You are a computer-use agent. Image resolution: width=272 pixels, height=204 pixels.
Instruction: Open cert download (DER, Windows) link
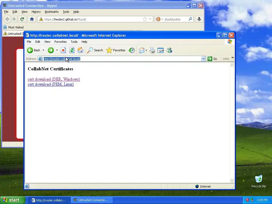click(54, 79)
